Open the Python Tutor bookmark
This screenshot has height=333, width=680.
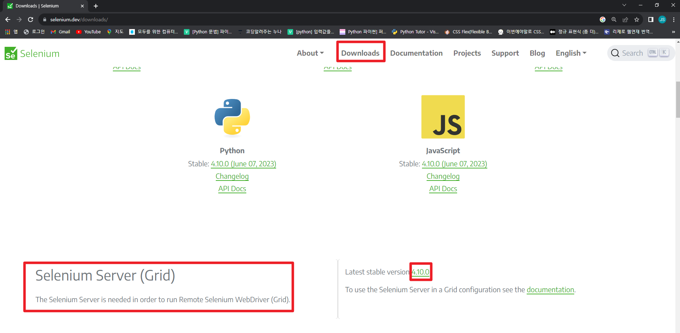pyautogui.click(x=415, y=32)
